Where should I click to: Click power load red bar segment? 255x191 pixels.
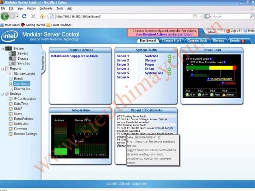234,68
